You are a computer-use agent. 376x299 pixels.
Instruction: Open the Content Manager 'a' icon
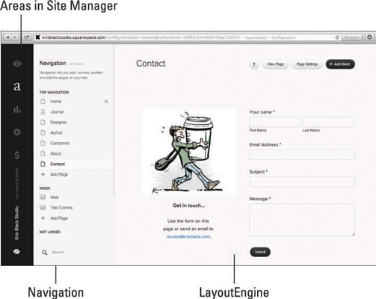[17, 86]
